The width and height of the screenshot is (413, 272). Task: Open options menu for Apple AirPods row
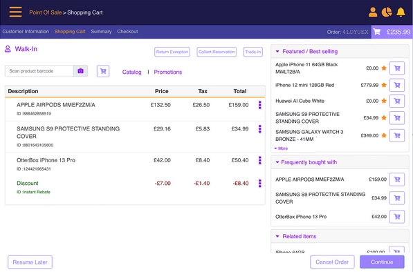point(259,105)
